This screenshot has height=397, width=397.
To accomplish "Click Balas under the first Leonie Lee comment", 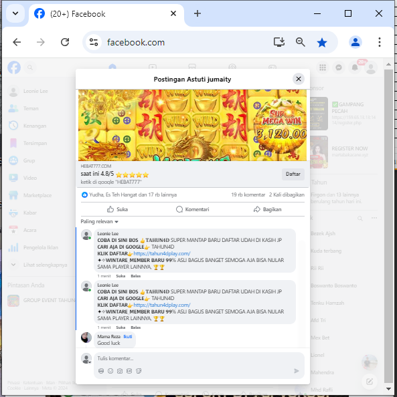I will tap(135, 276).
